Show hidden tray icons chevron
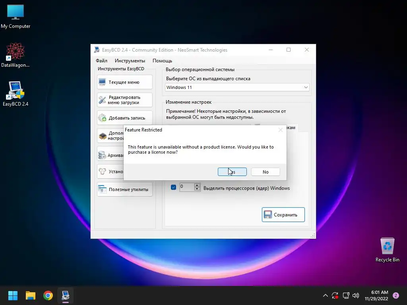The width and height of the screenshot is (407, 305). pyautogui.click(x=325, y=295)
